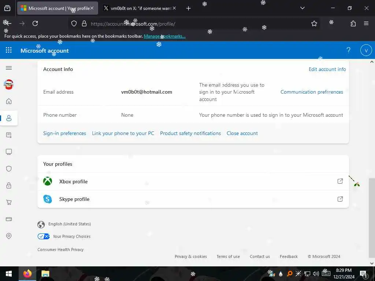
Task: List all tabs dropdown arrow
Action: [302, 8]
